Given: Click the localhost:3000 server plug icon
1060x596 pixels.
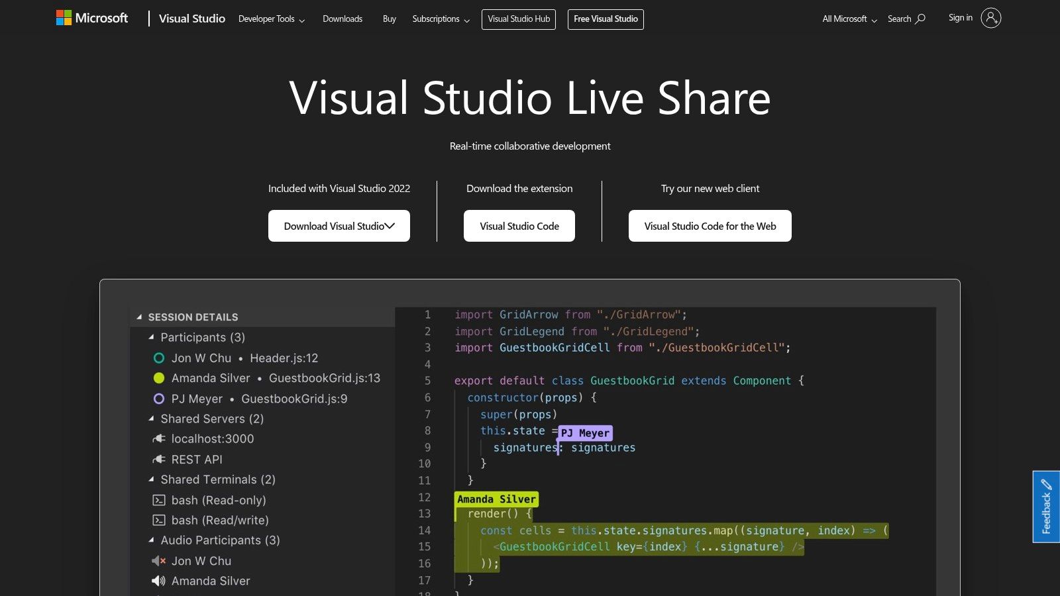Looking at the screenshot, I should (x=159, y=438).
